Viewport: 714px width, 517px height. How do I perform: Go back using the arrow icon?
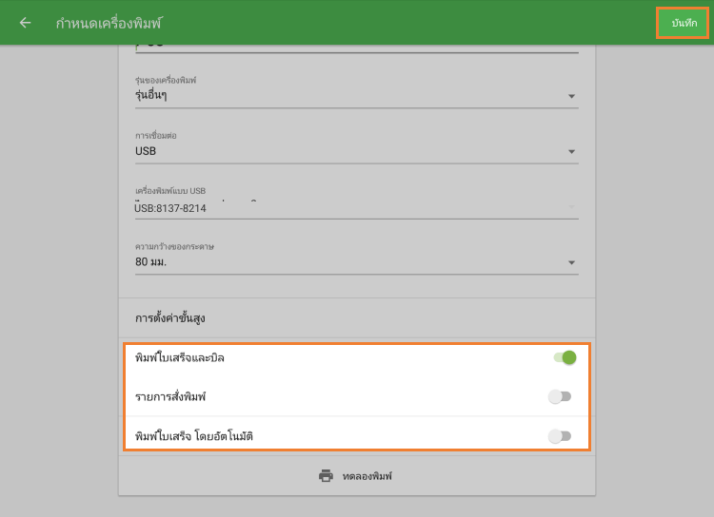pos(25,23)
